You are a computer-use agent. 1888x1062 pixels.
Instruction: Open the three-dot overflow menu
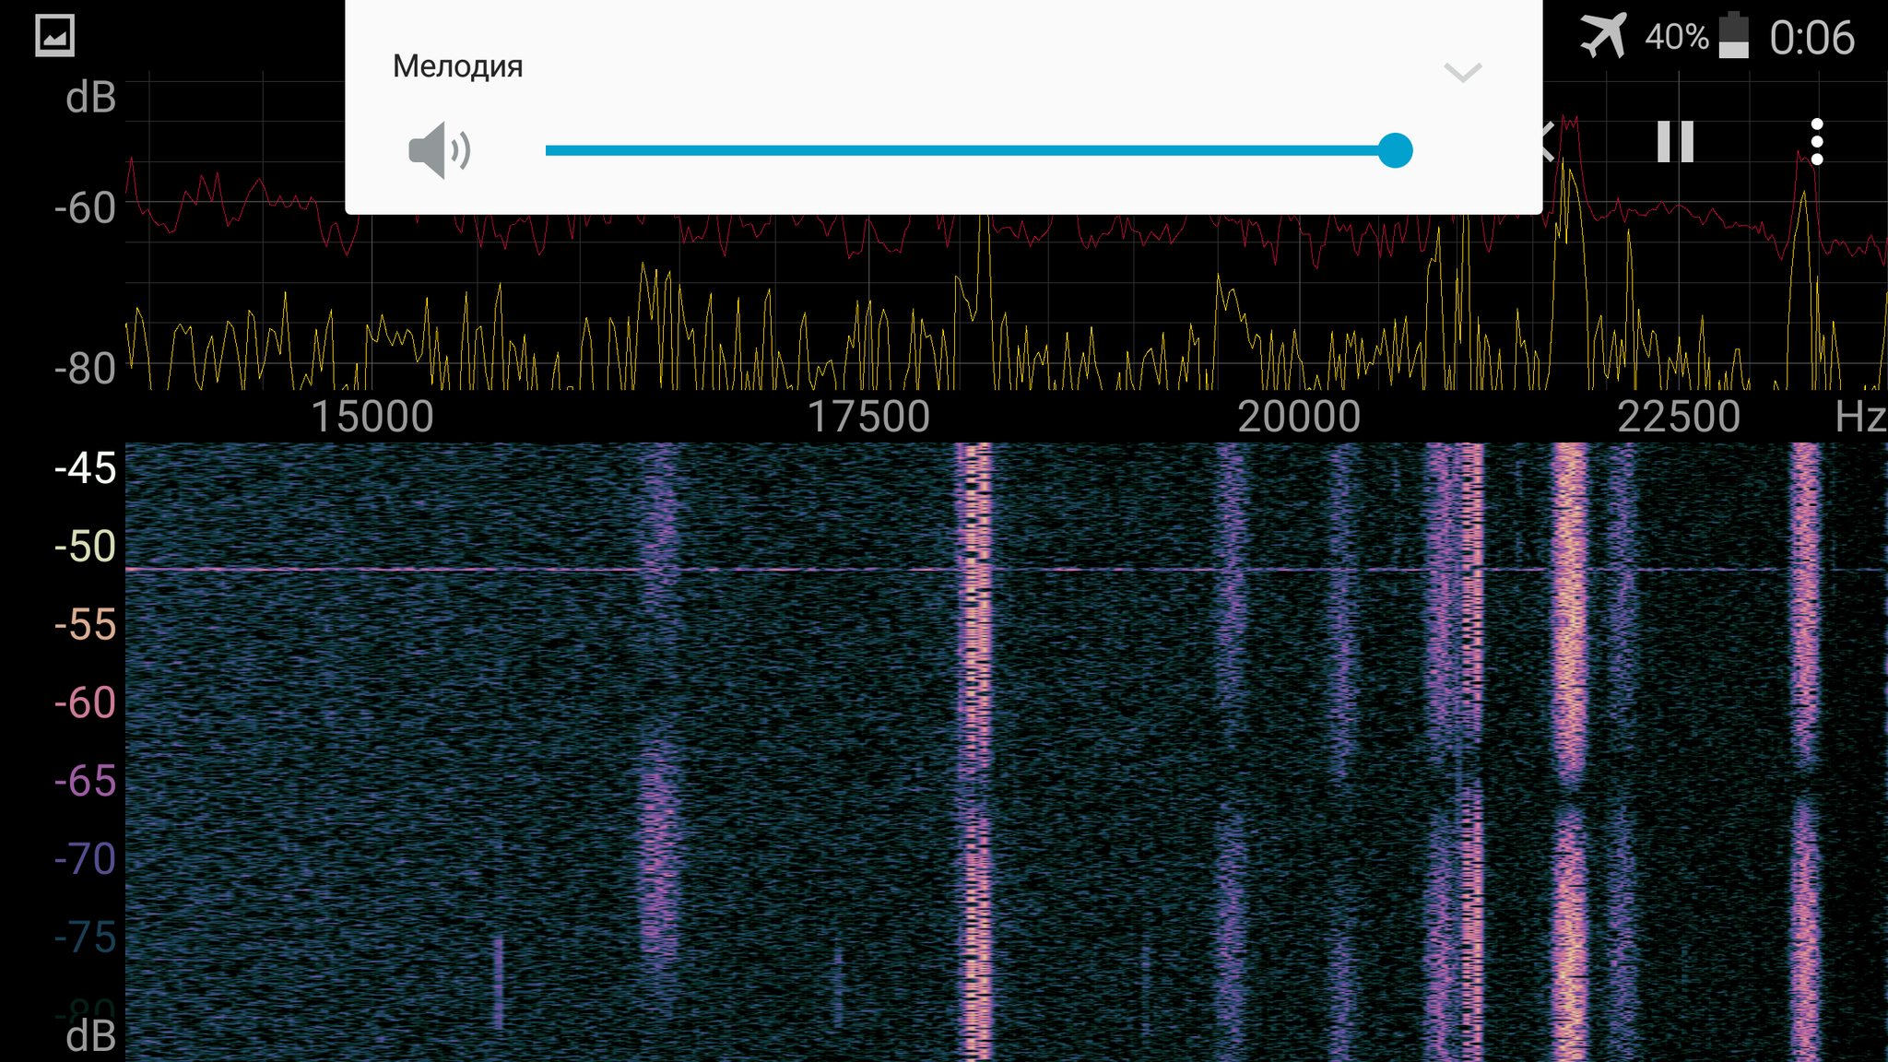tap(1816, 142)
